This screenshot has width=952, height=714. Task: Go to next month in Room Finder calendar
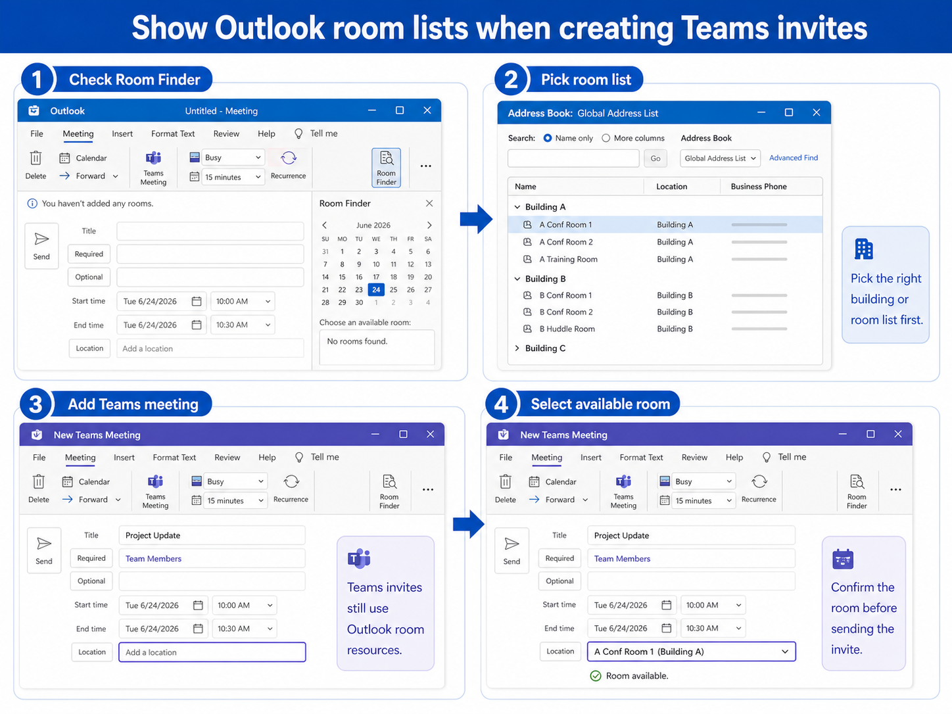(x=429, y=225)
